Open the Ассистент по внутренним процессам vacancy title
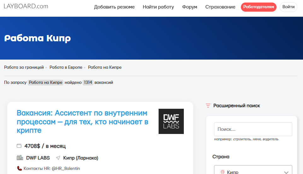 [x=83, y=122]
